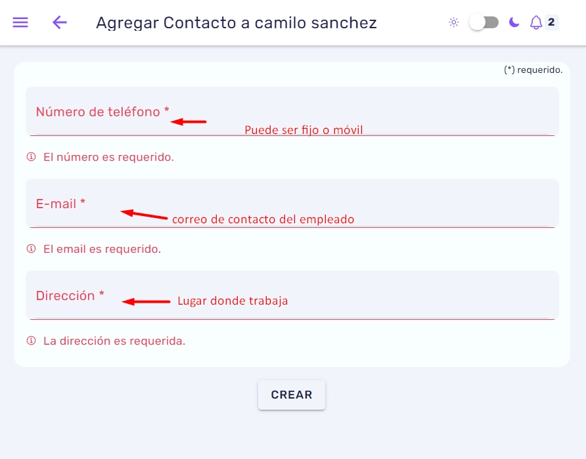Click the info icon beside 'El número es requerido'
The image size is (586, 459).
pos(32,157)
